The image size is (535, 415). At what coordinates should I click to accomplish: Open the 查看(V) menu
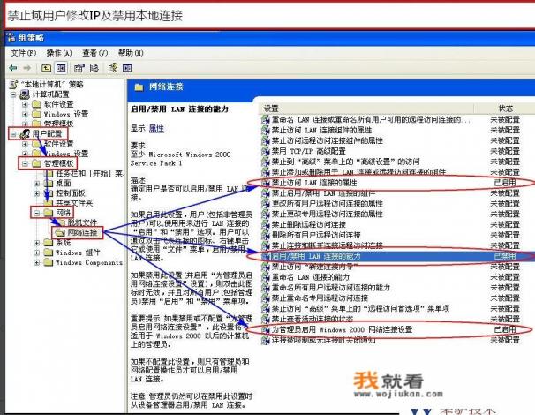[x=94, y=53]
